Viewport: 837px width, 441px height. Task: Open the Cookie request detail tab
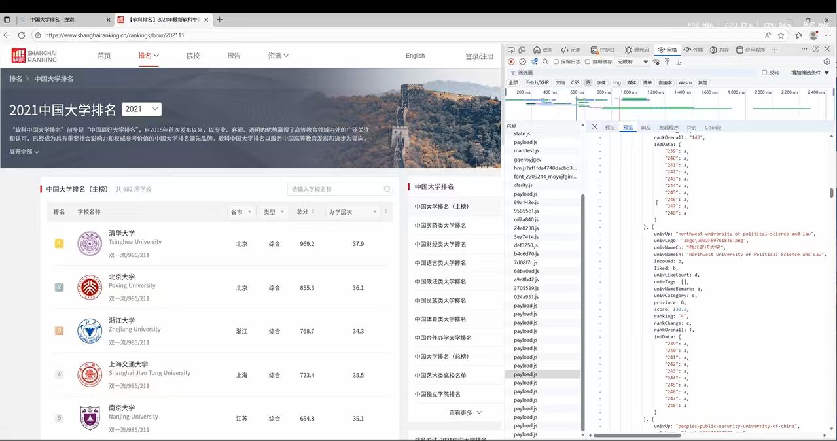(713, 128)
